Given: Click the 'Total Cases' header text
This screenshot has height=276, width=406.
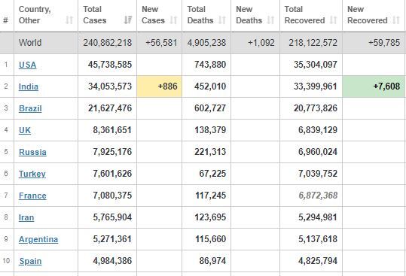Looking at the screenshot, I should pos(94,15).
